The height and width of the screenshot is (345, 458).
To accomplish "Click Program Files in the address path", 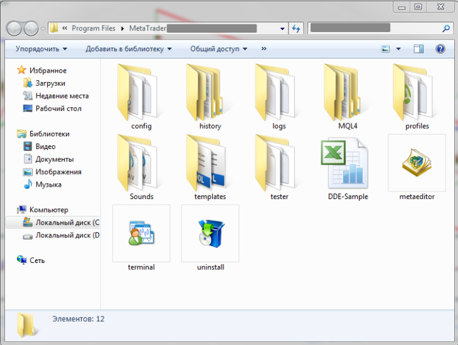I will [93, 28].
